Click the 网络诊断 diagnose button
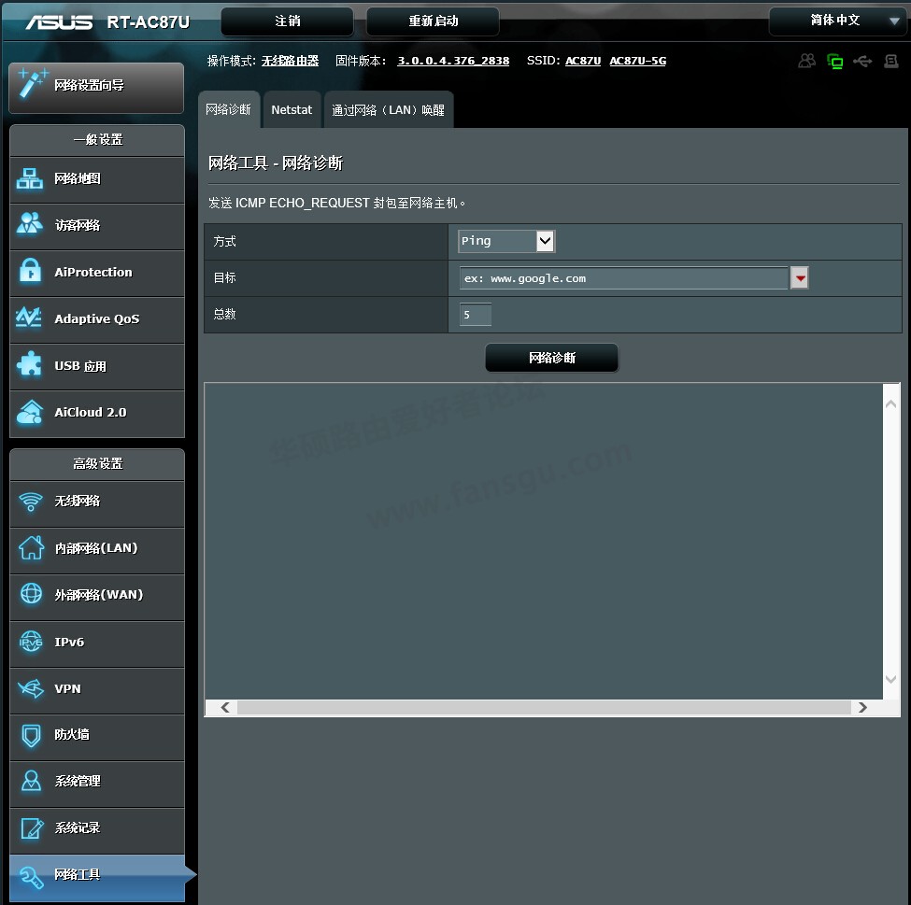Screen dimensions: 911x905 coord(552,358)
